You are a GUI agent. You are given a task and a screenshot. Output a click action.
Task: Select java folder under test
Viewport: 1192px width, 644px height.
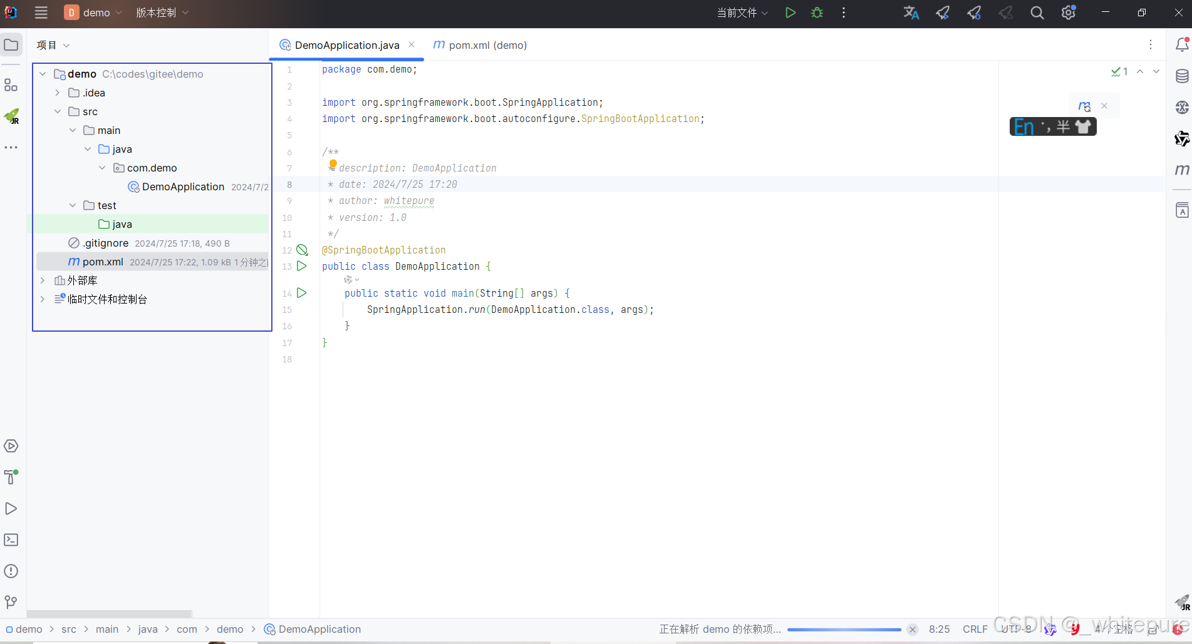[115, 224]
